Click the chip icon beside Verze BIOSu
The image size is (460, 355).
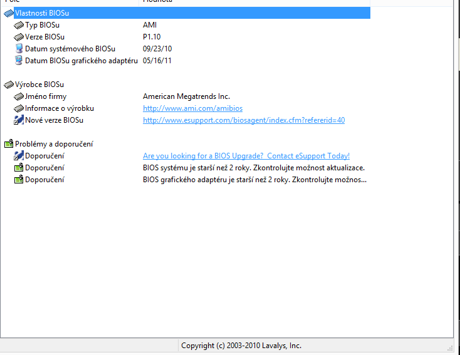tap(19, 37)
